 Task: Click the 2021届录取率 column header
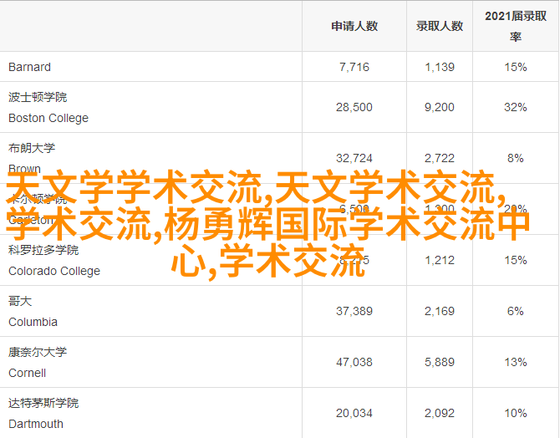coord(516,26)
